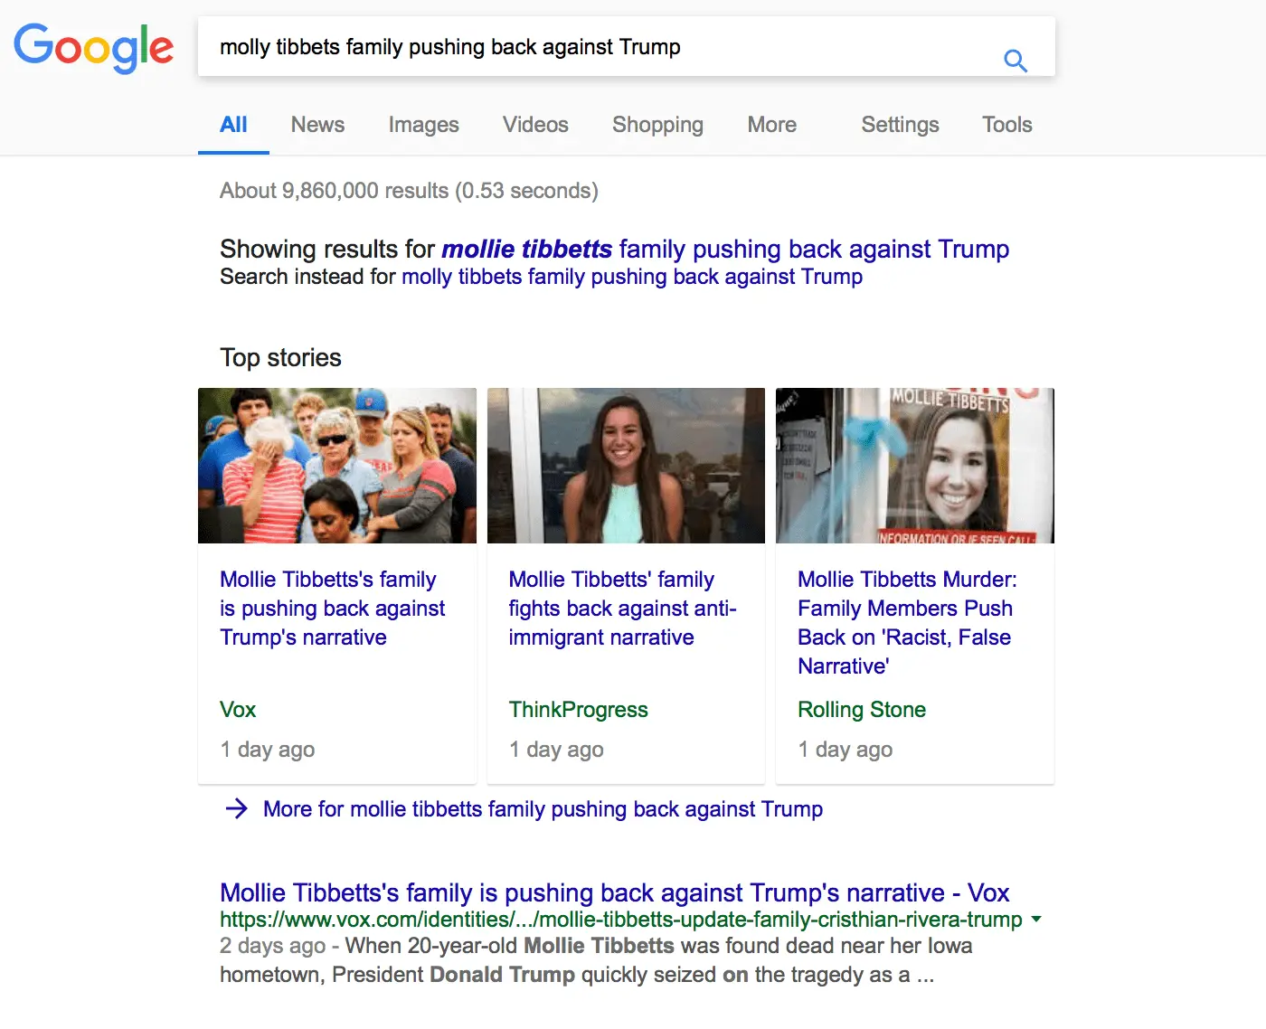This screenshot has width=1266, height=1029.
Task: Open the Vox story thumbnail of mourners
Action: pos(337,466)
